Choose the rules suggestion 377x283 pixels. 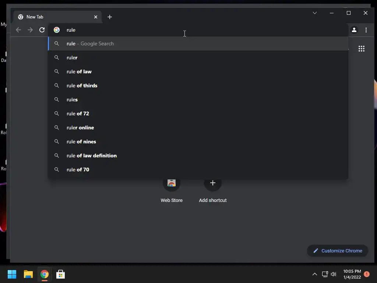click(x=198, y=99)
